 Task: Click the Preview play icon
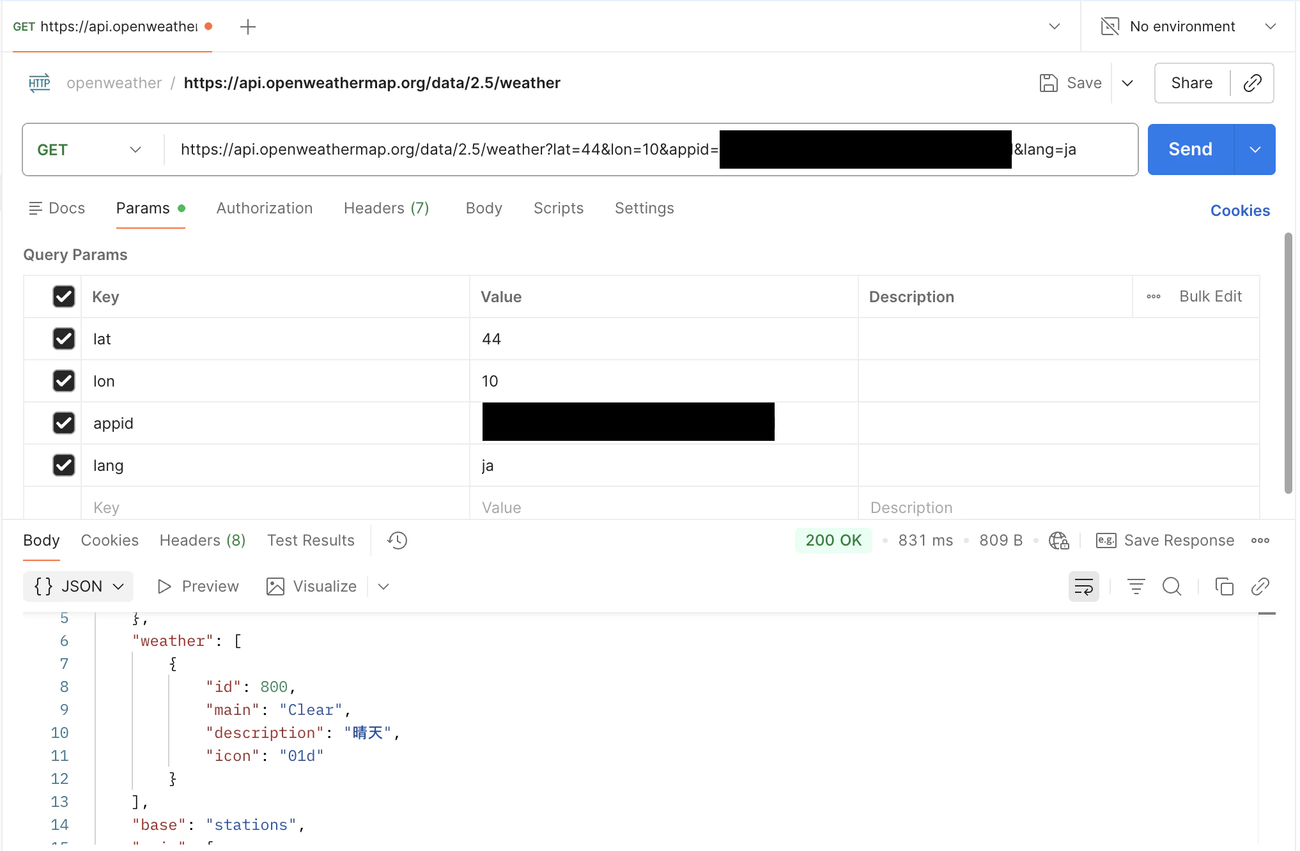[164, 586]
